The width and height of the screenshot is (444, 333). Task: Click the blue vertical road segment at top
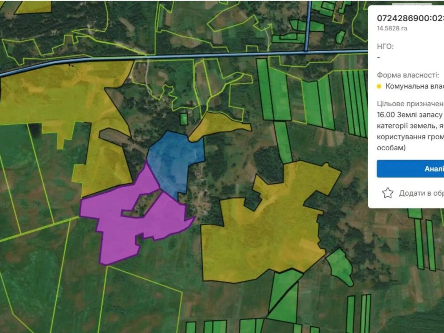pos(308,25)
